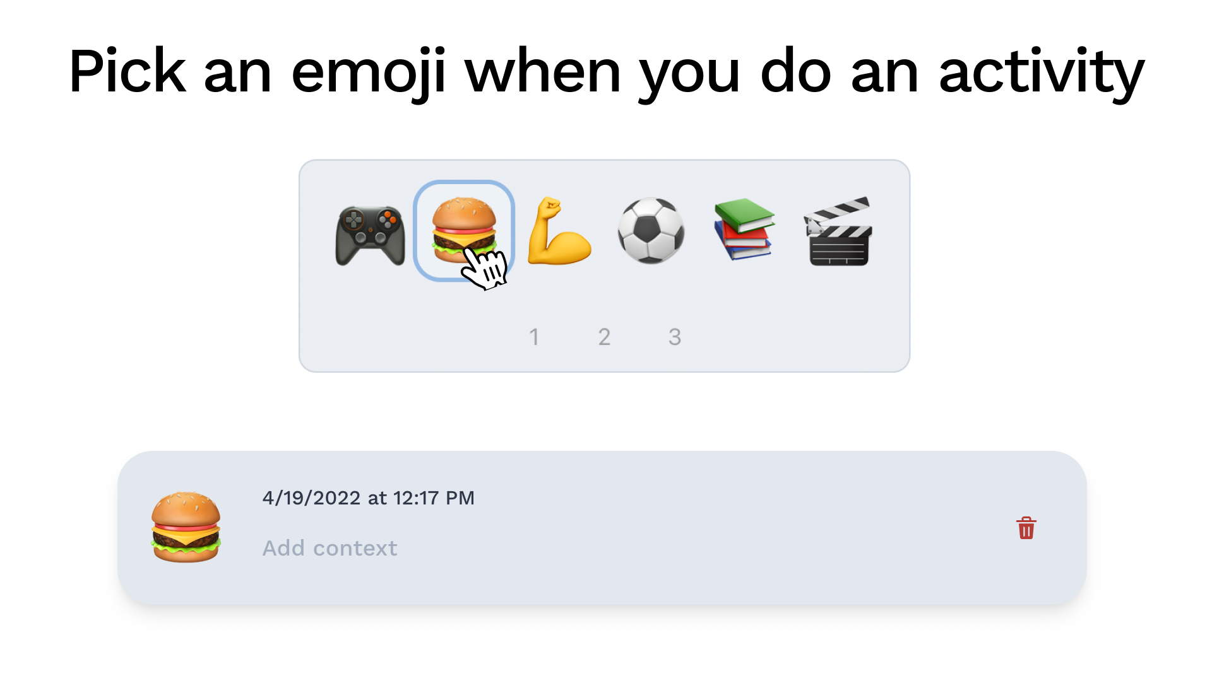Select counter option 3
The width and height of the screenshot is (1212, 681).
point(674,337)
